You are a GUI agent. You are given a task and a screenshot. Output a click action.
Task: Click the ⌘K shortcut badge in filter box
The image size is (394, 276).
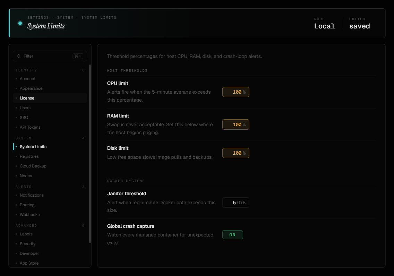coord(78,56)
